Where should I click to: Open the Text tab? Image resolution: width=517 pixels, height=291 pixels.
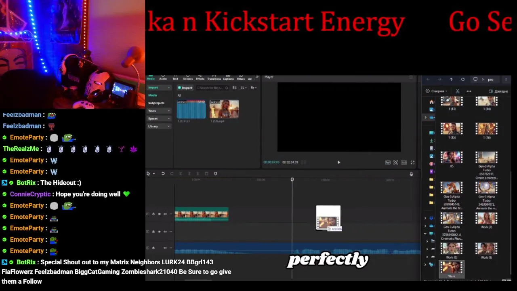(x=175, y=78)
